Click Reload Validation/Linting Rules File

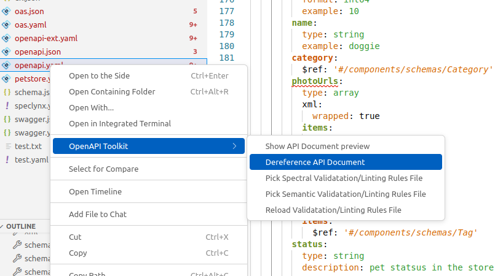point(333,210)
